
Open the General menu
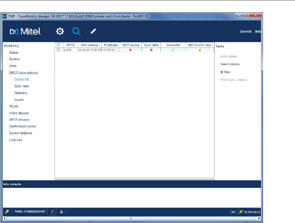[246, 31]
